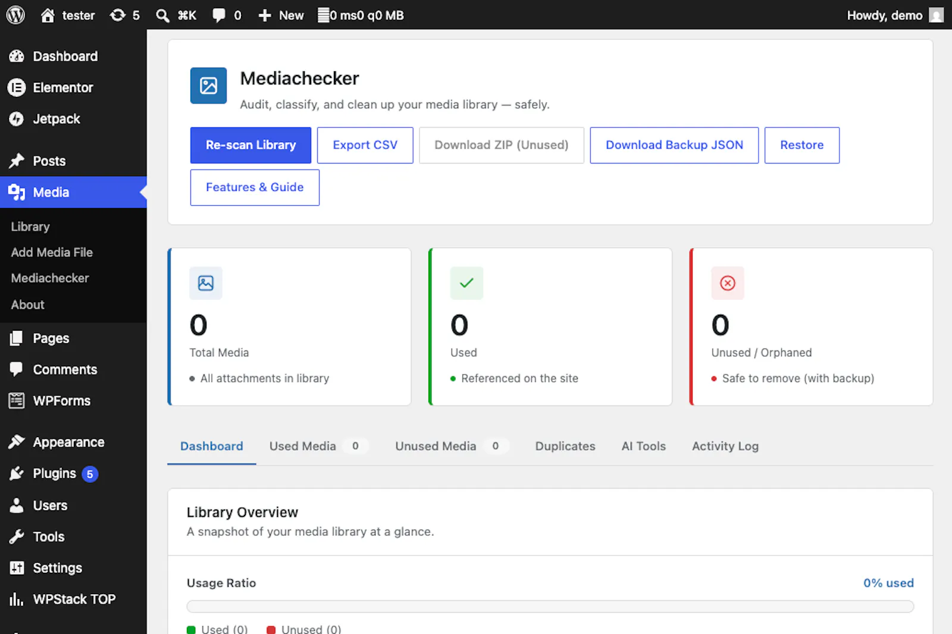Viewport: 952px width, 634px height.
Task: Click the Used Media count badge
Action: (355, 446)
